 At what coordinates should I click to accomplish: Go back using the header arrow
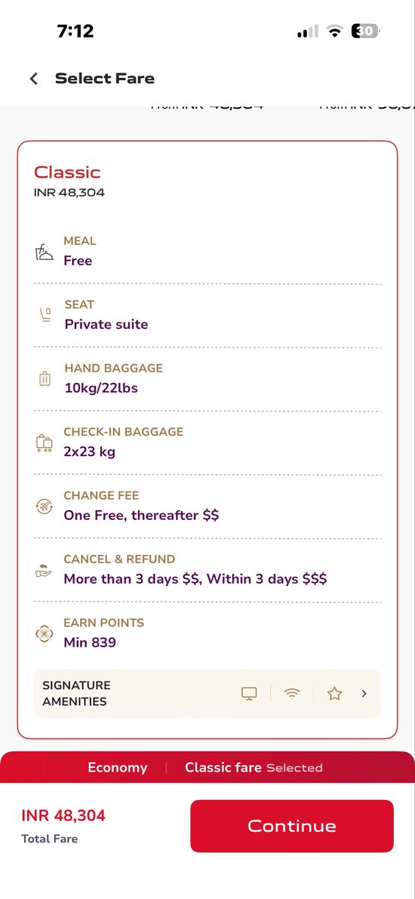(x=34, y=79)
